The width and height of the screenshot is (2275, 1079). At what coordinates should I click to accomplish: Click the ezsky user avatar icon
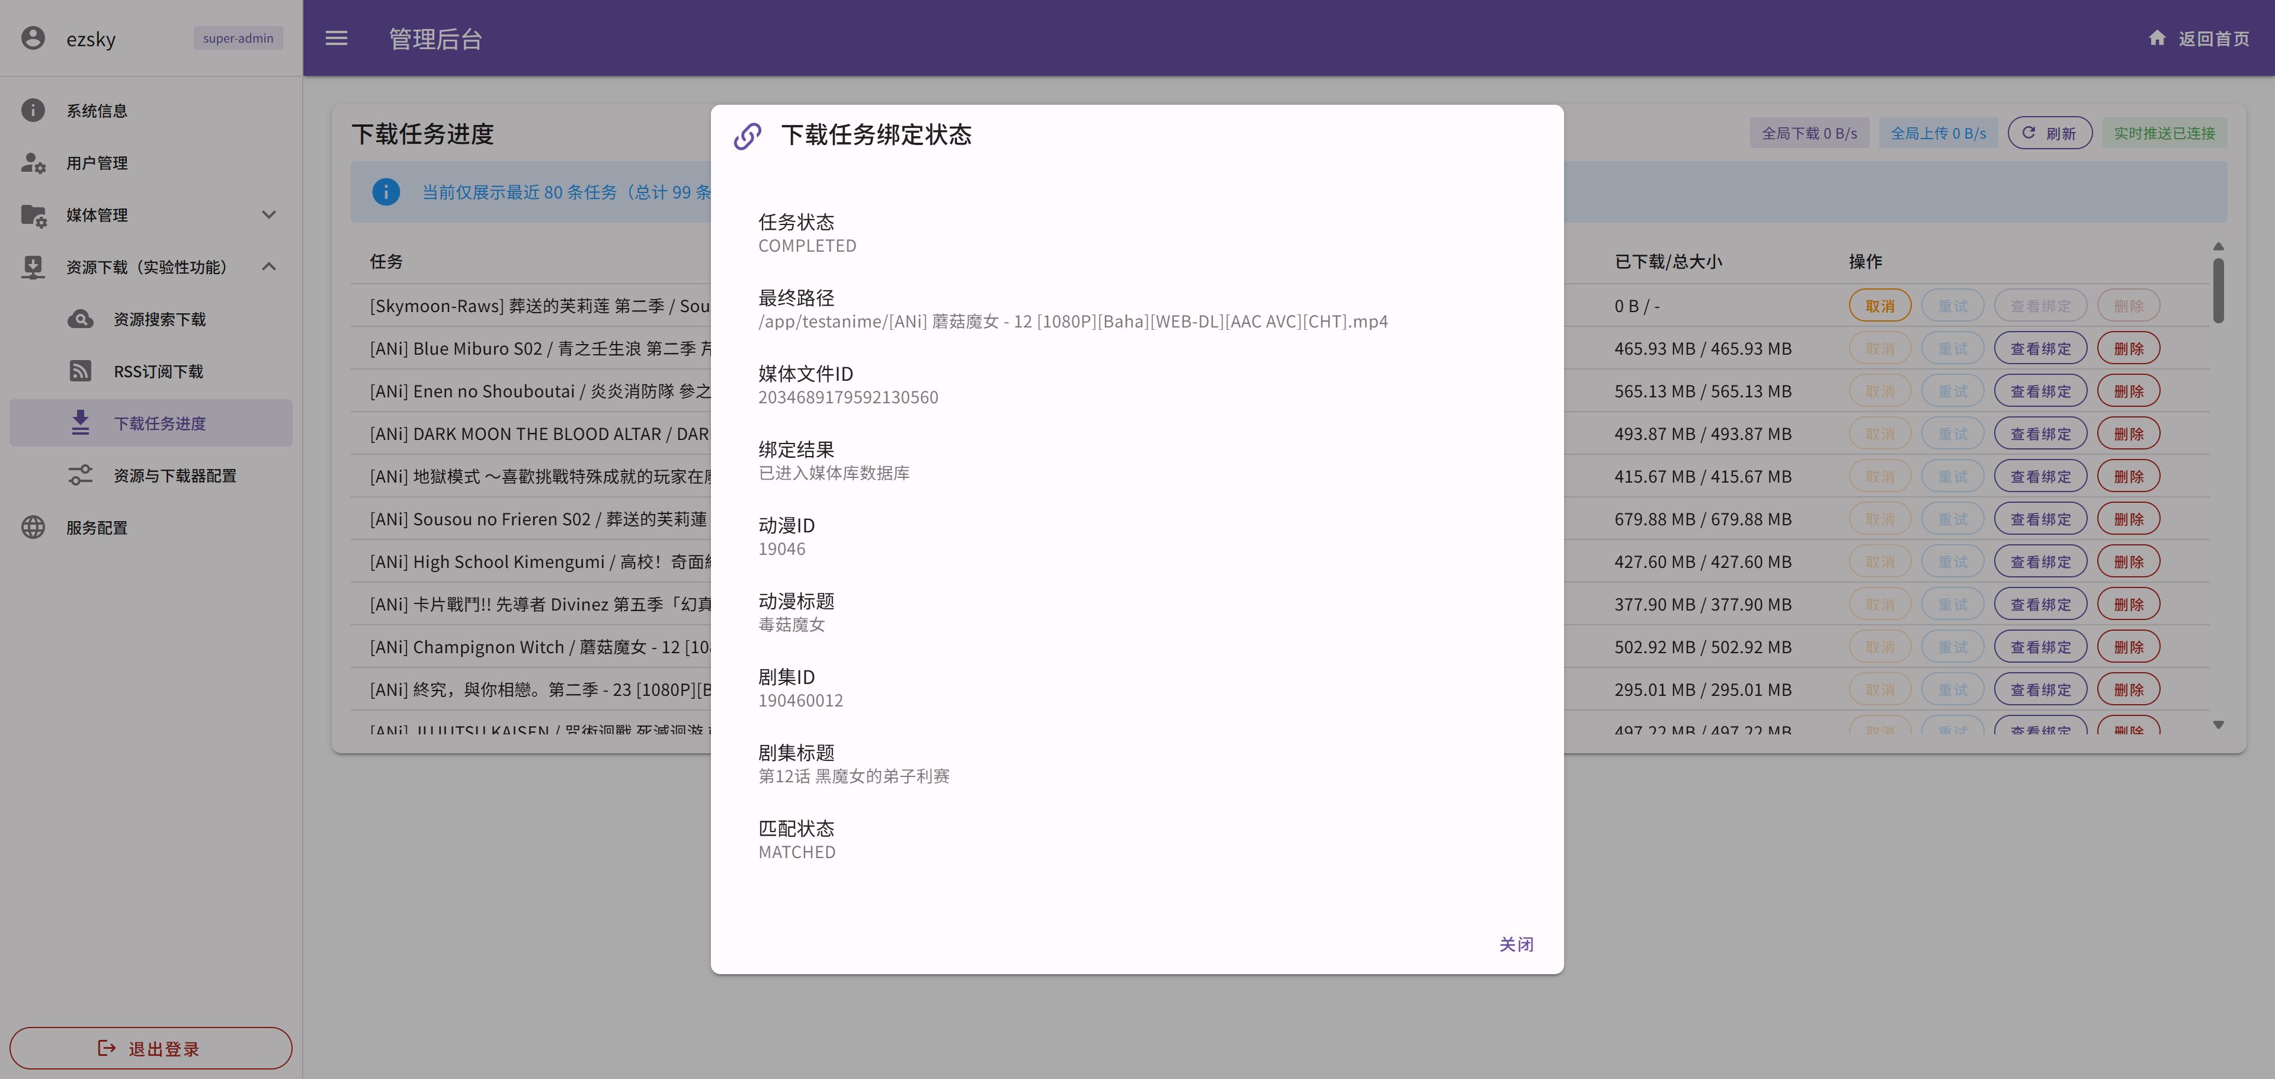(x=33, y=38)
